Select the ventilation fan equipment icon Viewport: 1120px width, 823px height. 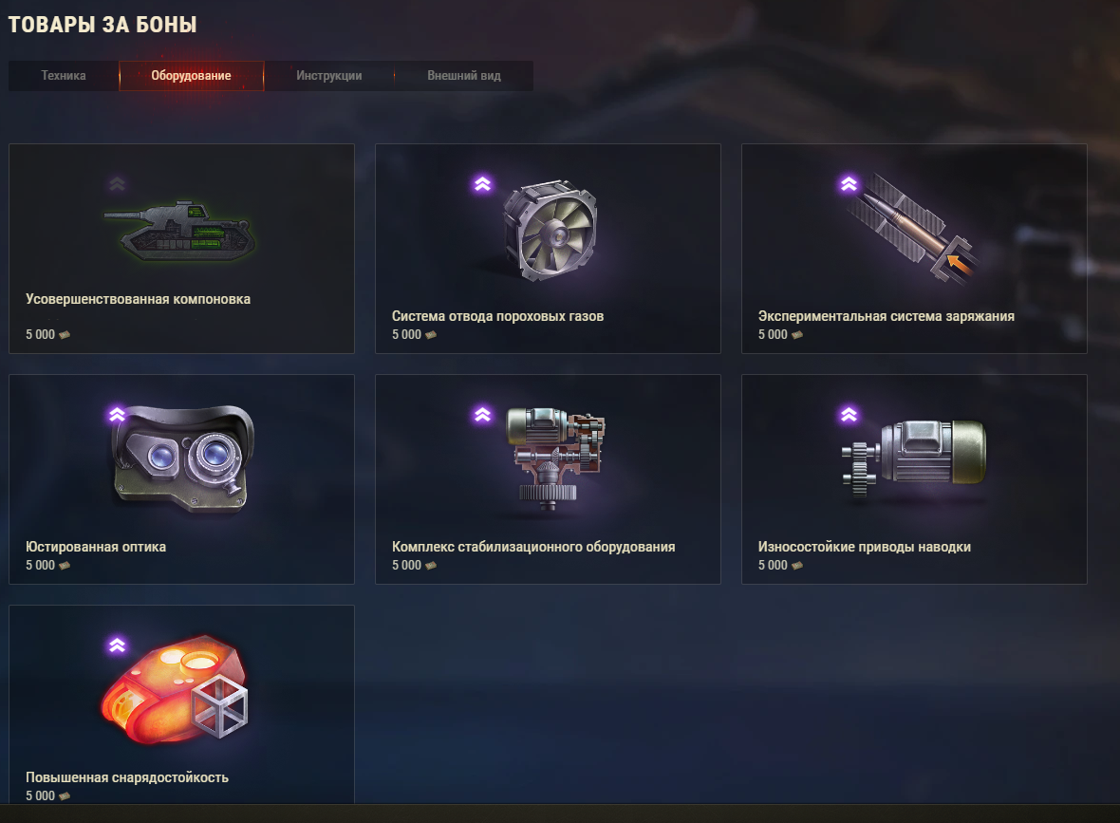coord(550,230)
